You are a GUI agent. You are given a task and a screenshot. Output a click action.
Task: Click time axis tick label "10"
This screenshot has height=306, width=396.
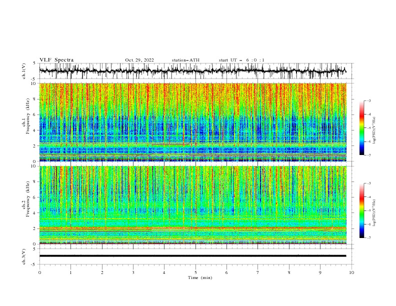[x=351, y=272]
